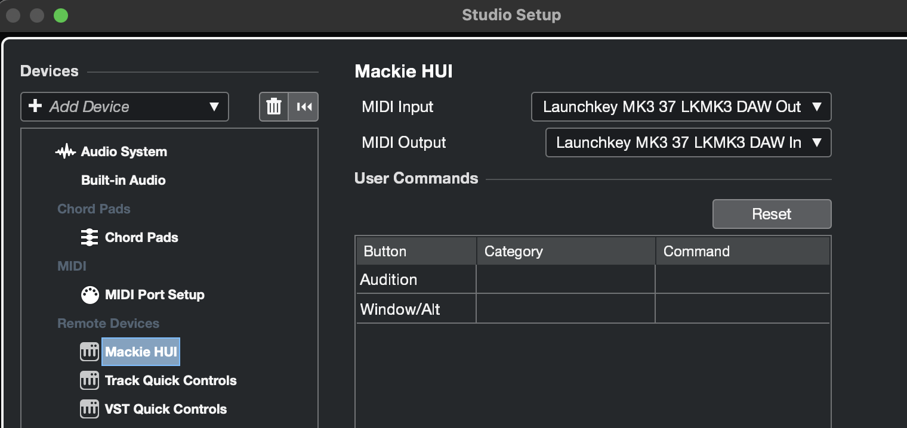The width and height of the screenshot is (907, 428).
Task: Open the MIDI Output port dropdown
Action: (688, 142)
